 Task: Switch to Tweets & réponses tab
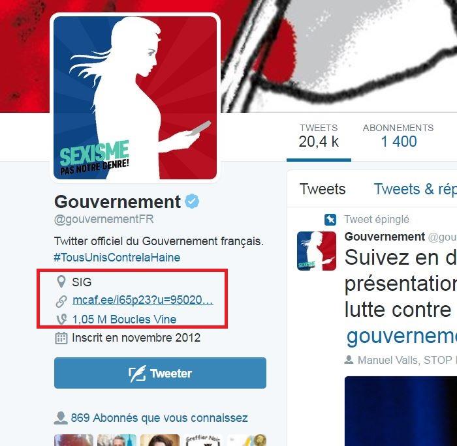415,189
